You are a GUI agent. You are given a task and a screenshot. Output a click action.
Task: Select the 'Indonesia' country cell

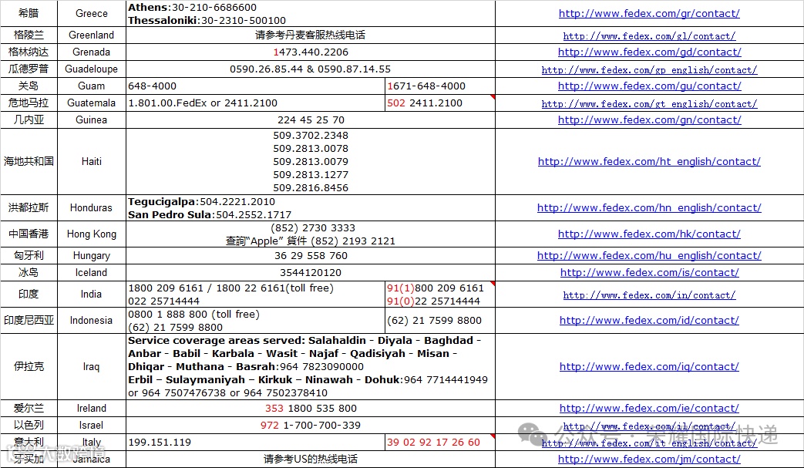92,321
